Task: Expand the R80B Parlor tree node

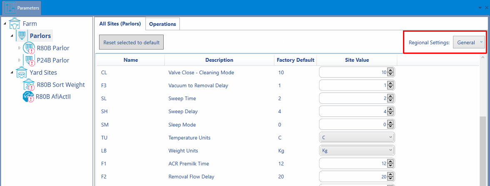Action: pyautogui.click(x=19, y=48)
